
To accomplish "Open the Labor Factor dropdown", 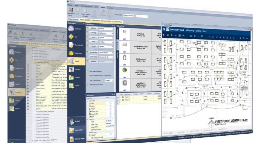I will pos(106,57).
